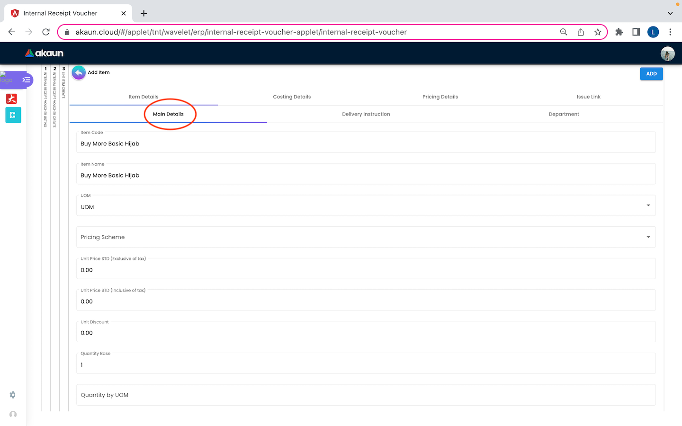Switch to the Costing Details tab
The width and height of the screenshot is (682, 426).
pyautogui.click(x=292, y=97)
